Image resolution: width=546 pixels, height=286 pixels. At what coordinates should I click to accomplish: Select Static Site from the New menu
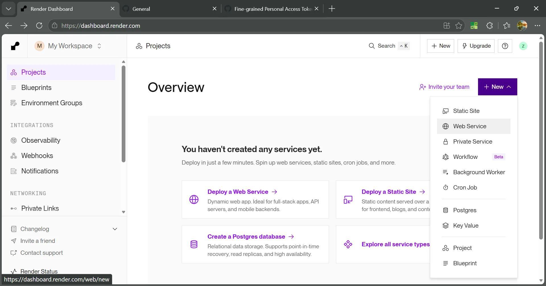click(x=474, y=111)
